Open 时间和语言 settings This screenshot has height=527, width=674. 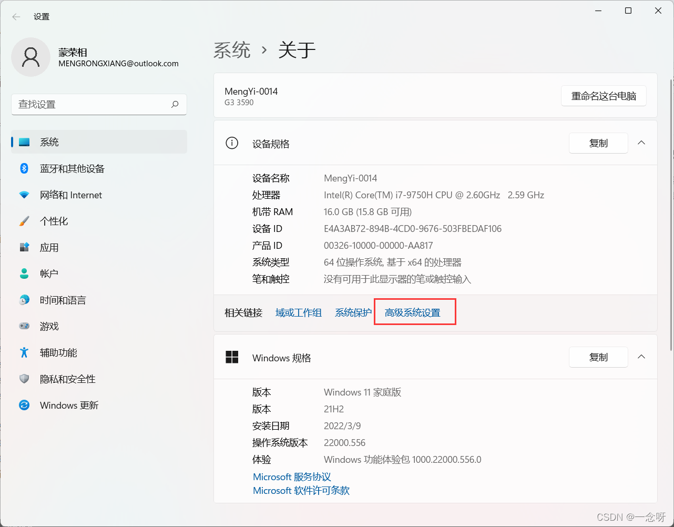click(99, 300)
